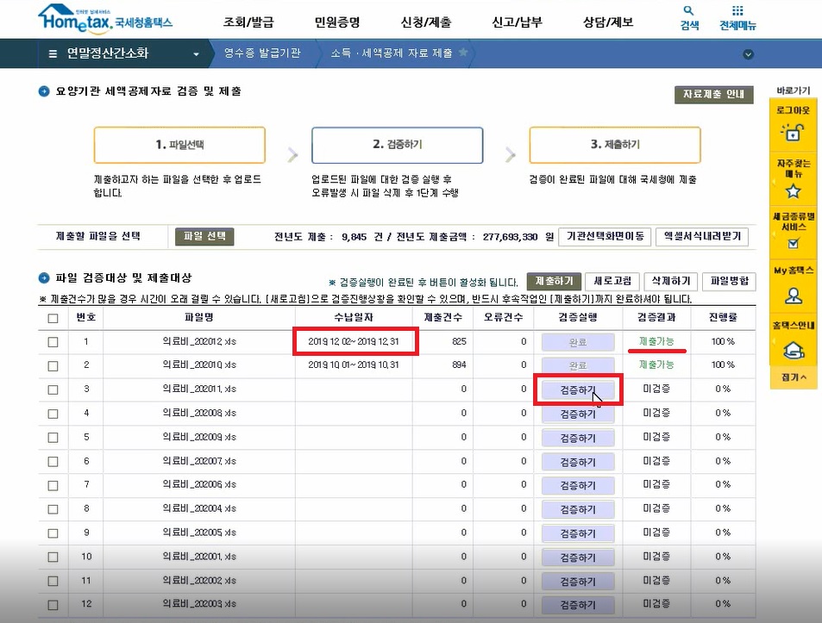Viewport: 822px width, 623px height.
Task: Open 홈택스안내 house icon
Action: pos(793,349)
